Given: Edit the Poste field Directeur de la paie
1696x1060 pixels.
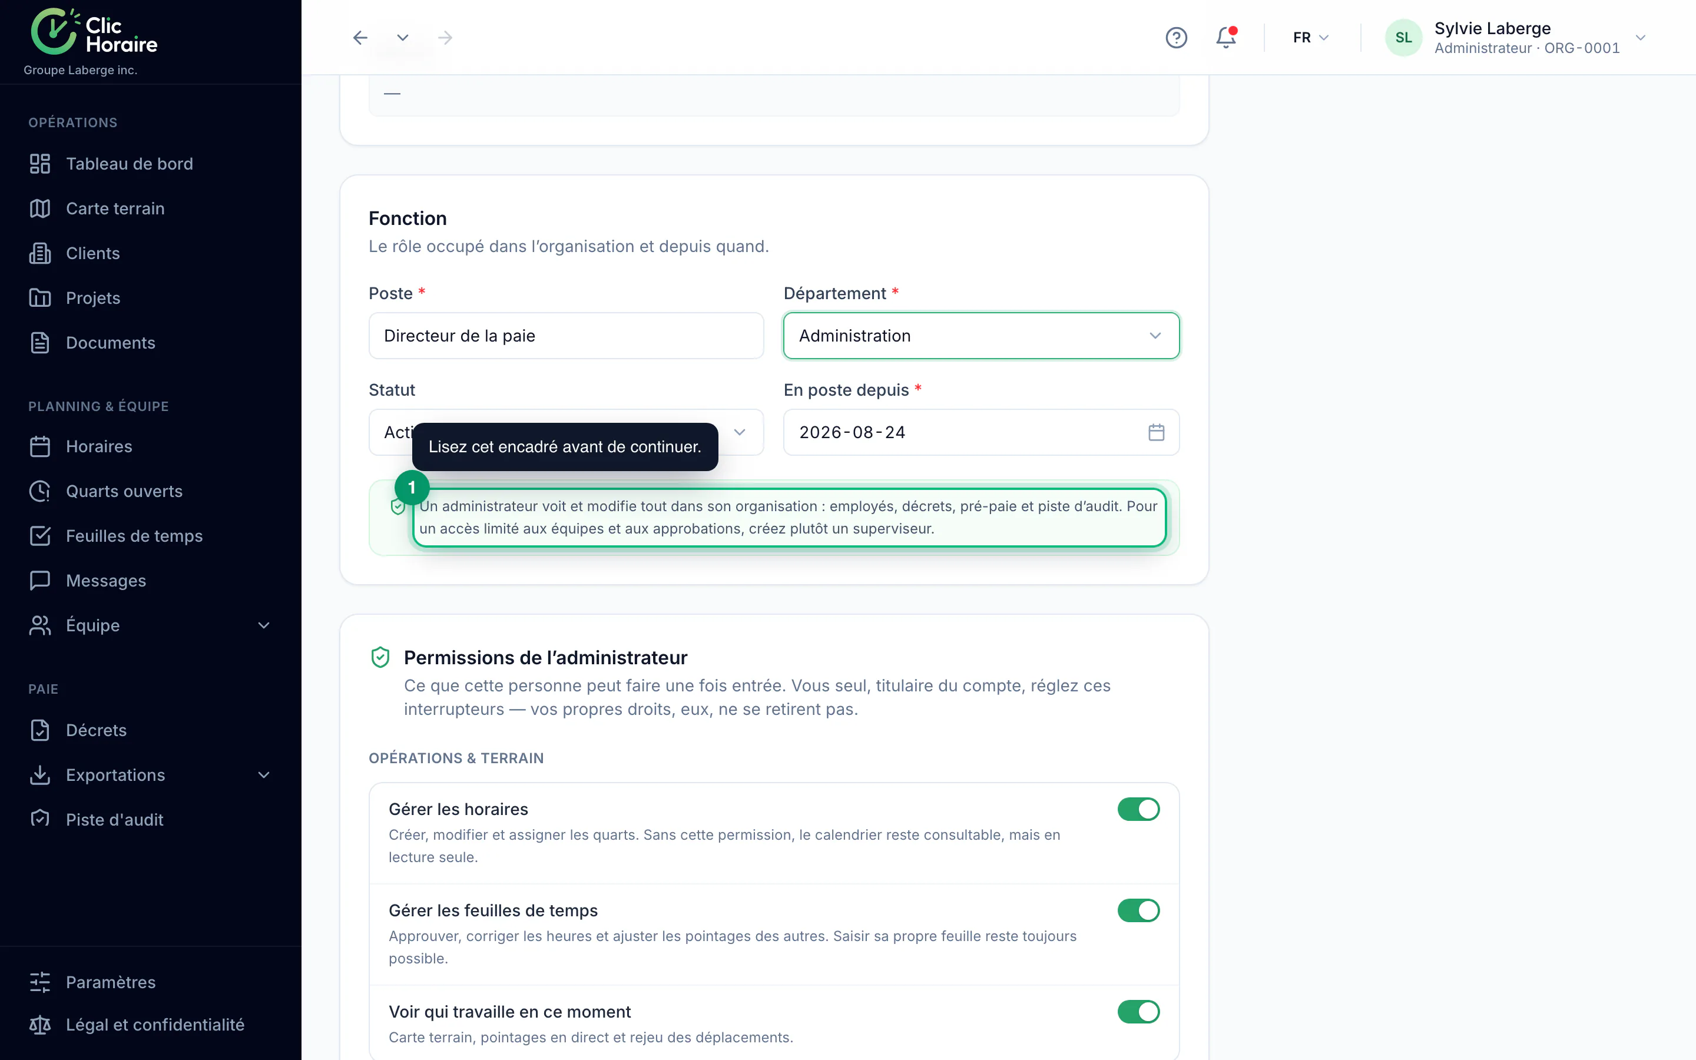Looking at the screenshot, I should coord(567,336).
